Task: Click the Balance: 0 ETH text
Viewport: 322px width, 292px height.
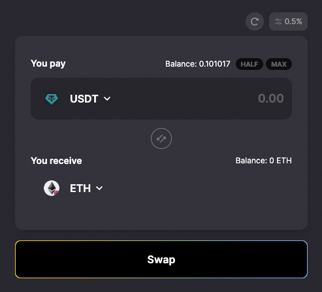Action: coord(263,161)
